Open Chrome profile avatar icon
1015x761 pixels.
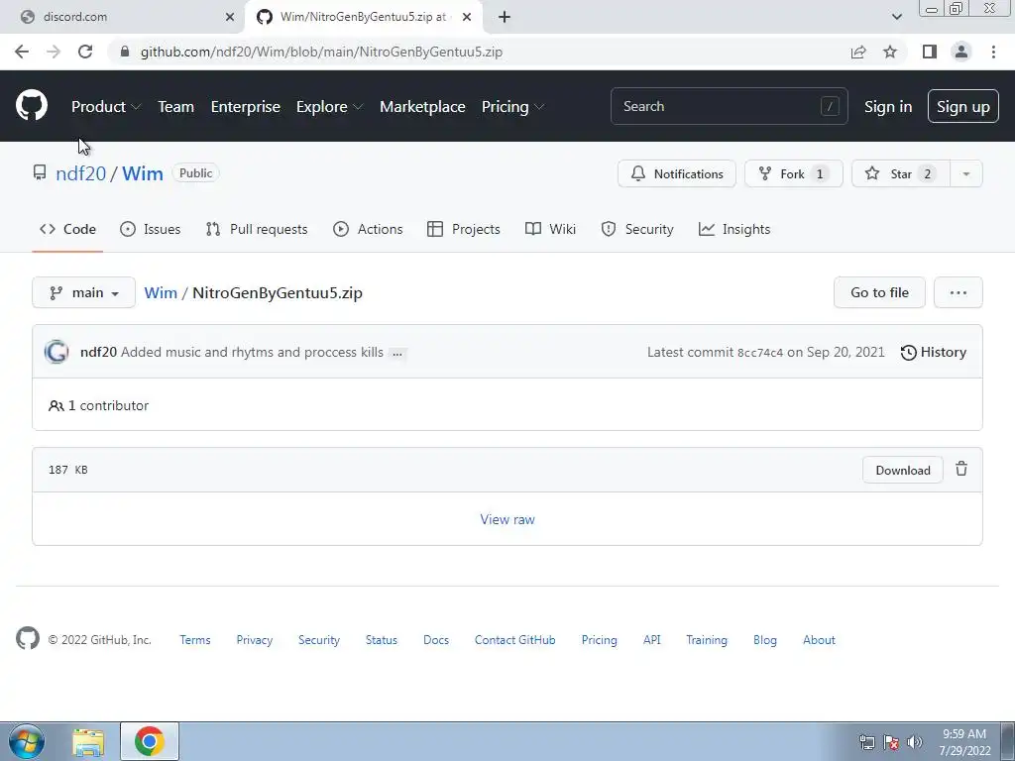pyautogui.click(x=961, y=52)
